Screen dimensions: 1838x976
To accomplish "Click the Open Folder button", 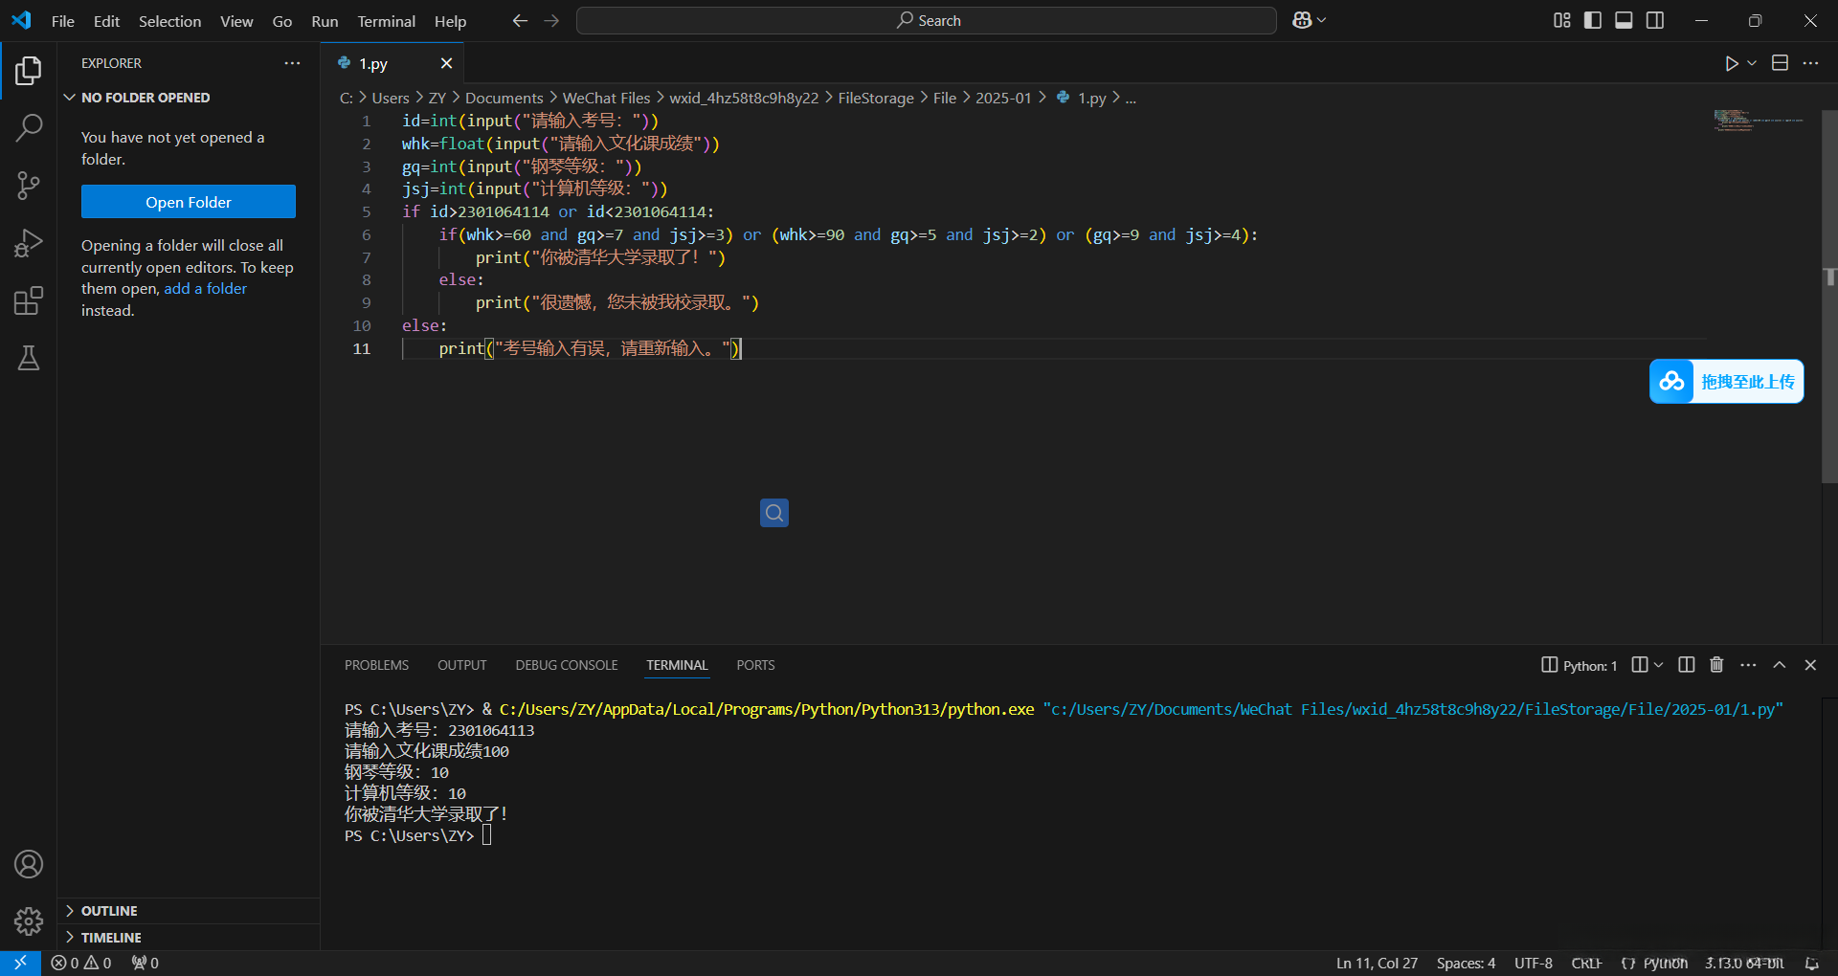I will tap(189, 202).
